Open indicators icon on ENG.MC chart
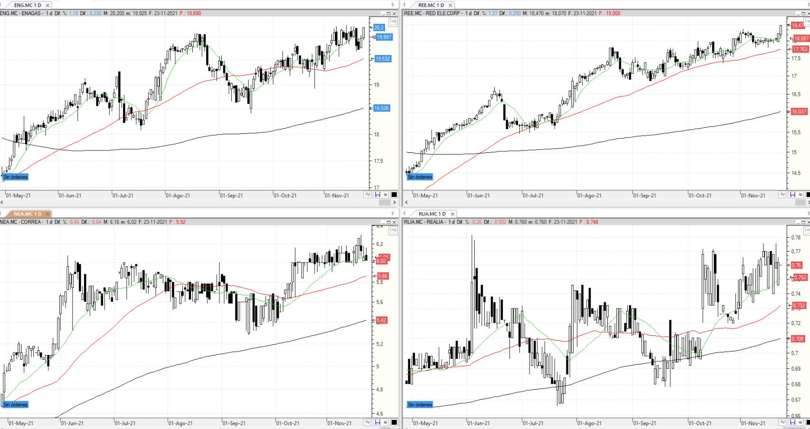The image size is (810, 429). (x=368, y=195)
